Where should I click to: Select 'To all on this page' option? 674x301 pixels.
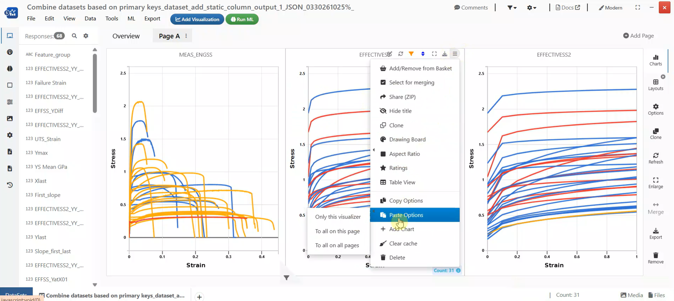coord(337,231)
